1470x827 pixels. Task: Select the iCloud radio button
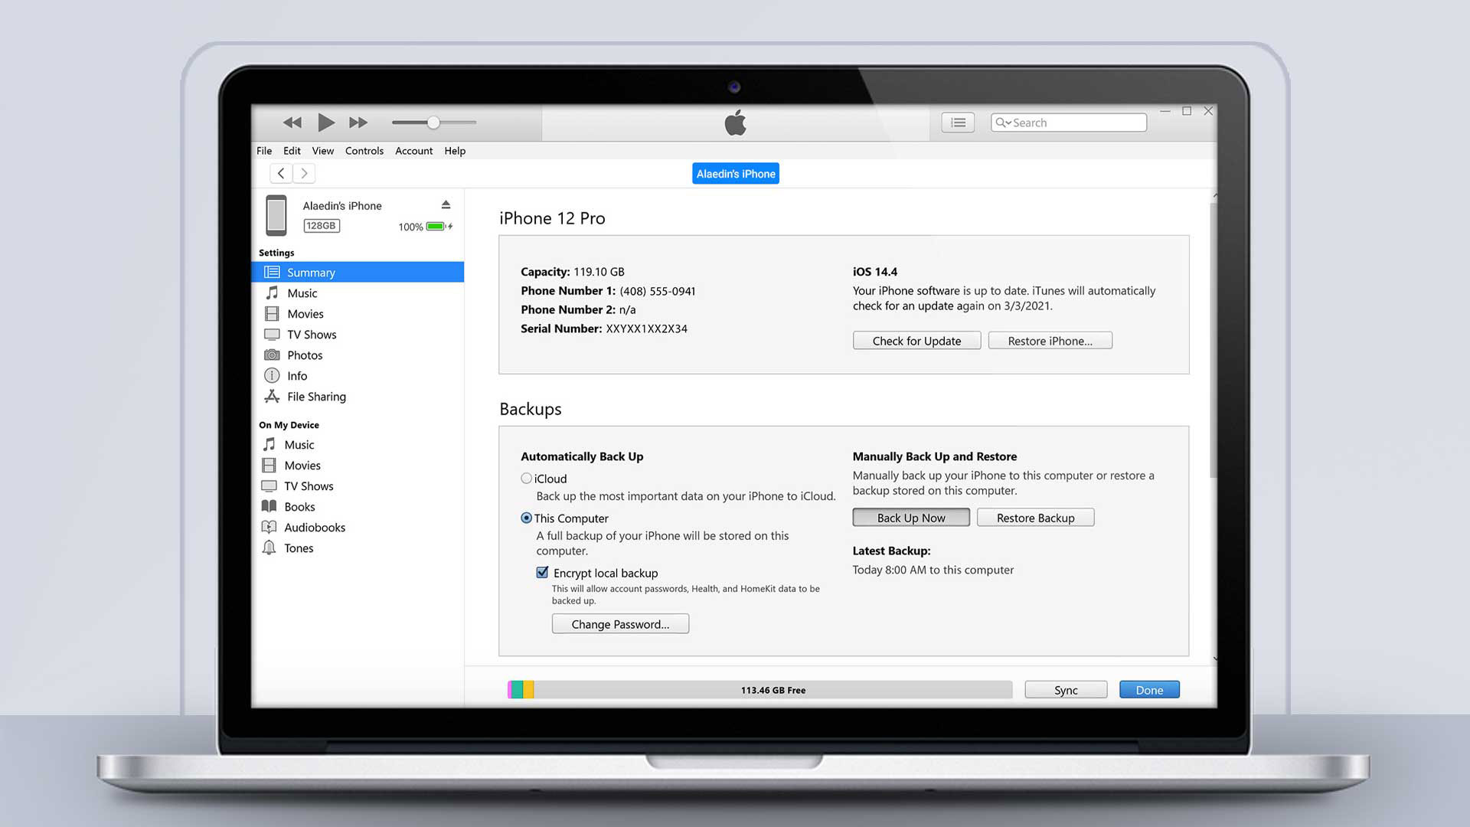click(526, 478)
